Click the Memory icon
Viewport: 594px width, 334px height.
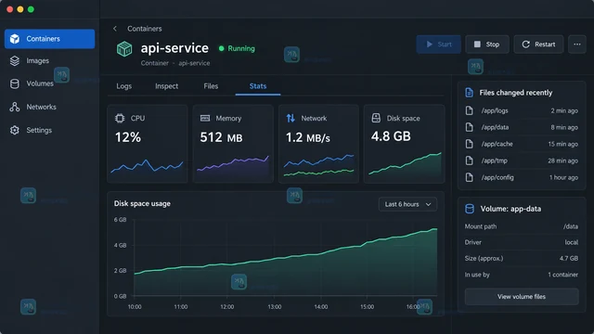(x=205, y=118)
